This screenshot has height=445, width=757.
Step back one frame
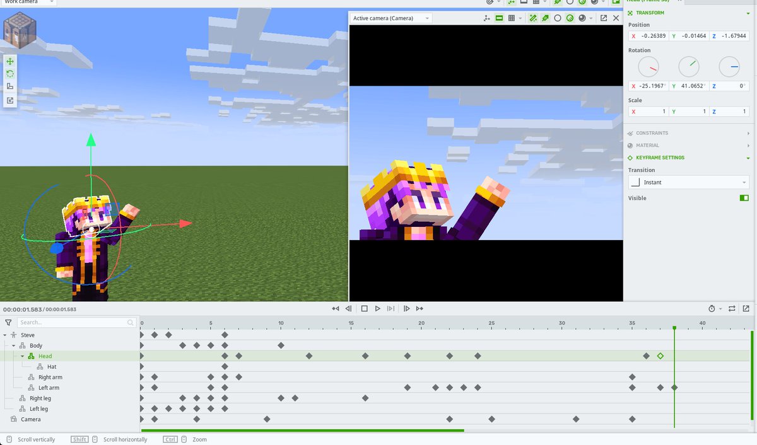point(348,308)
